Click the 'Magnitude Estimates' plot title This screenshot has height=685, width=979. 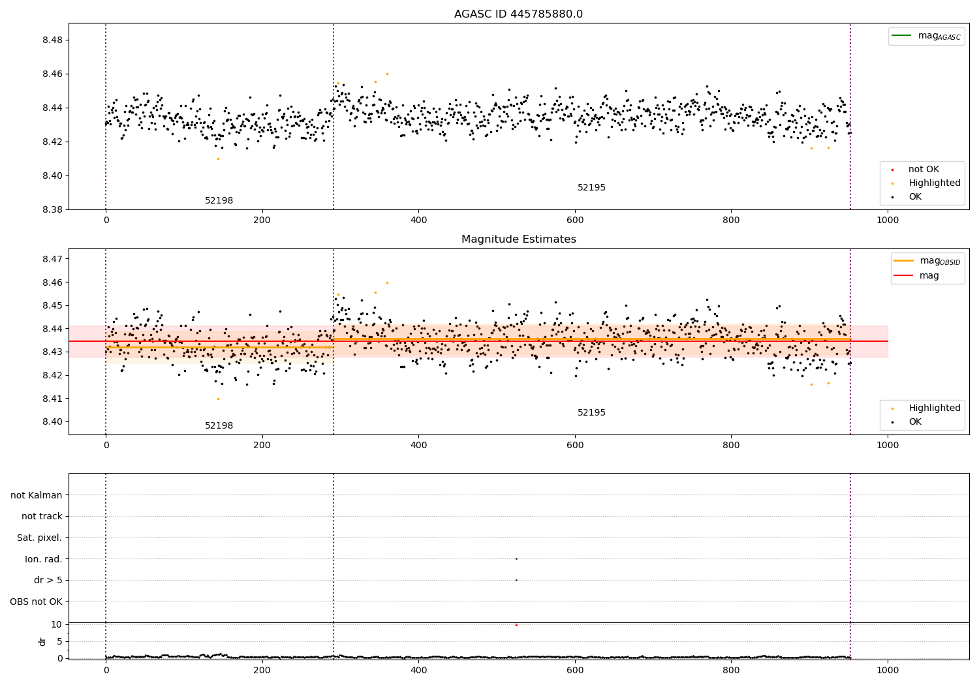(x=518, y=239)
